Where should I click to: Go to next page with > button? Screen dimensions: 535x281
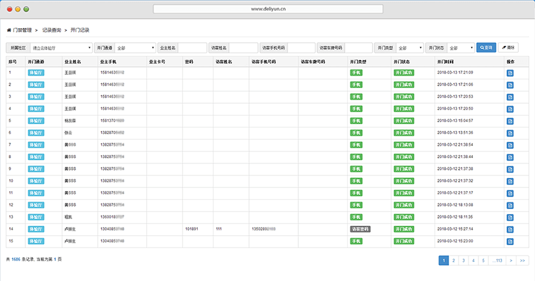click(511, 261)
